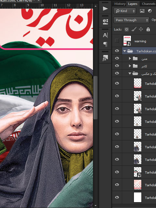The width and height of the screenshot is (156, 208).
Task: Filter layers by adjustment layers icon
Action: point(150,11)
